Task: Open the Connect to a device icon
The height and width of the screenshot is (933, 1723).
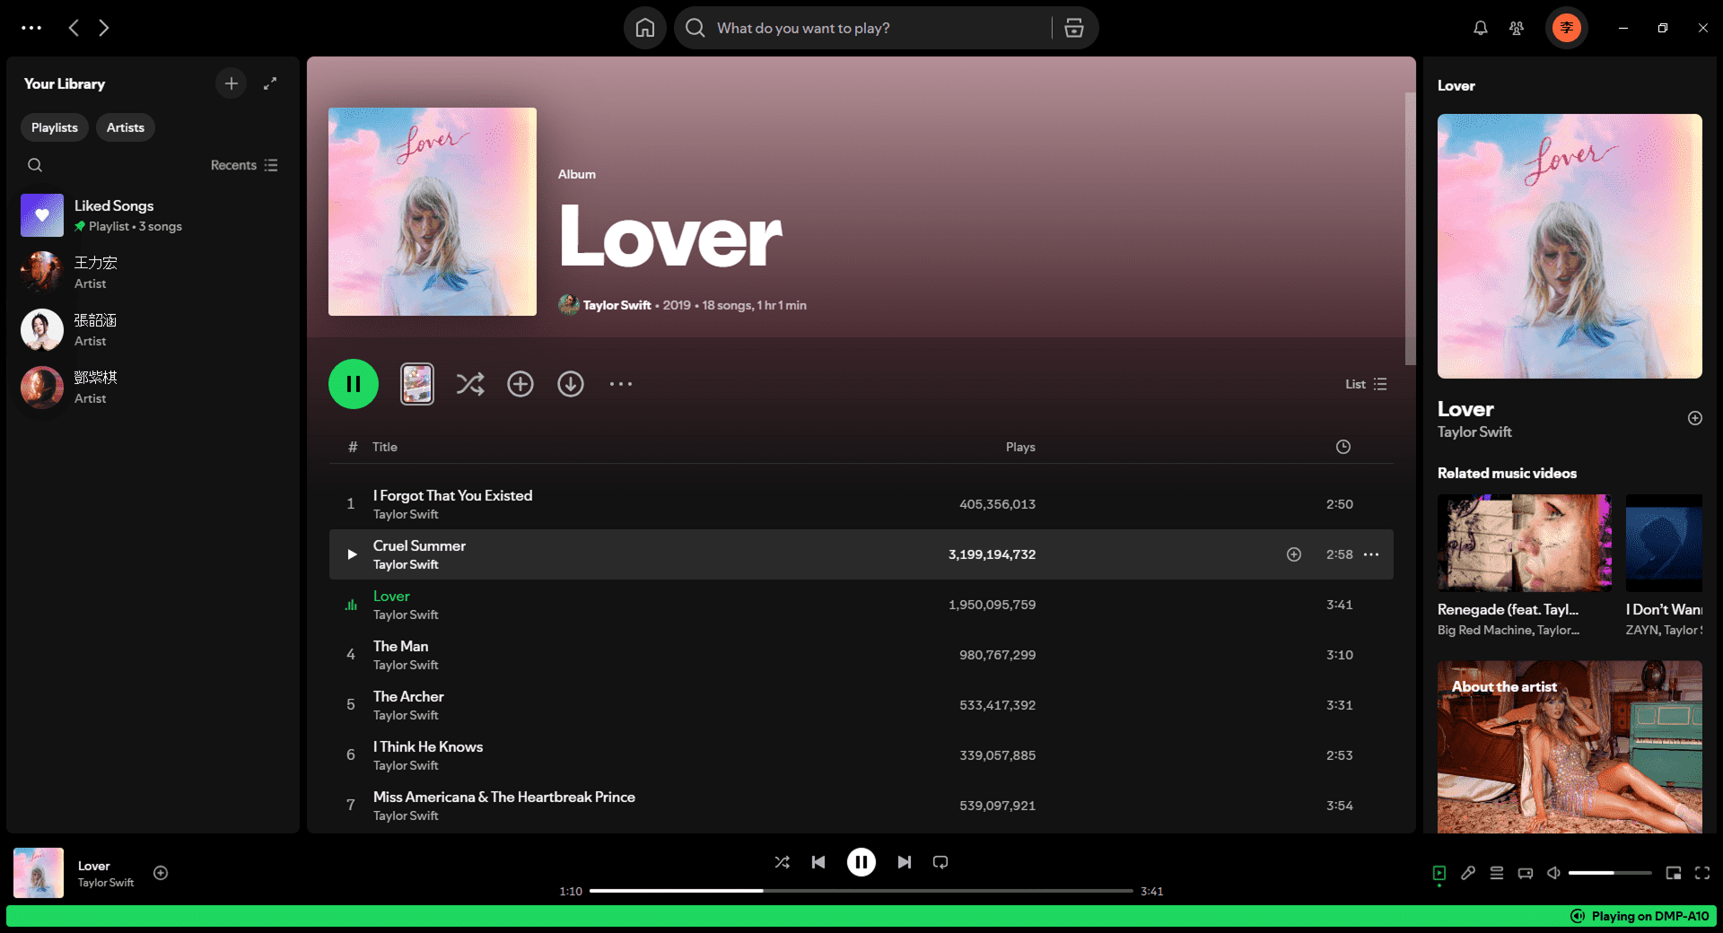Action: [x=1525, y=873]
